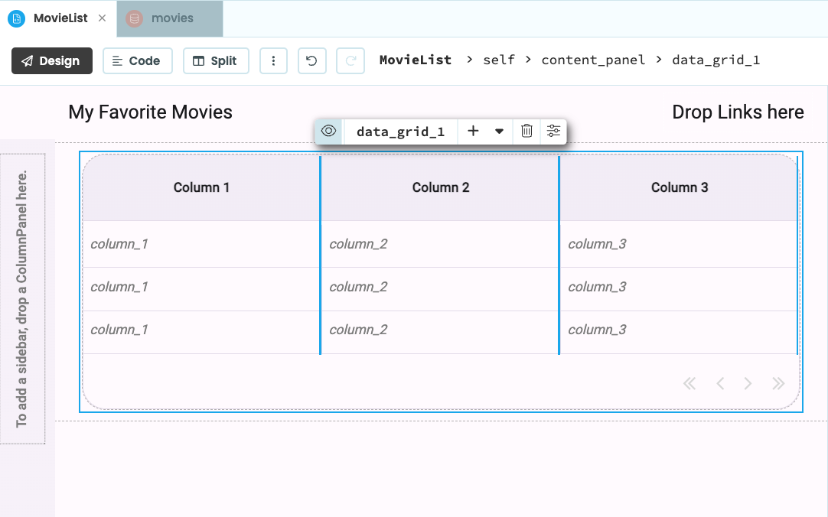Click the database icon on the movies tab
The width and height of the screenshot is (828, 517).
coord(135,18)
